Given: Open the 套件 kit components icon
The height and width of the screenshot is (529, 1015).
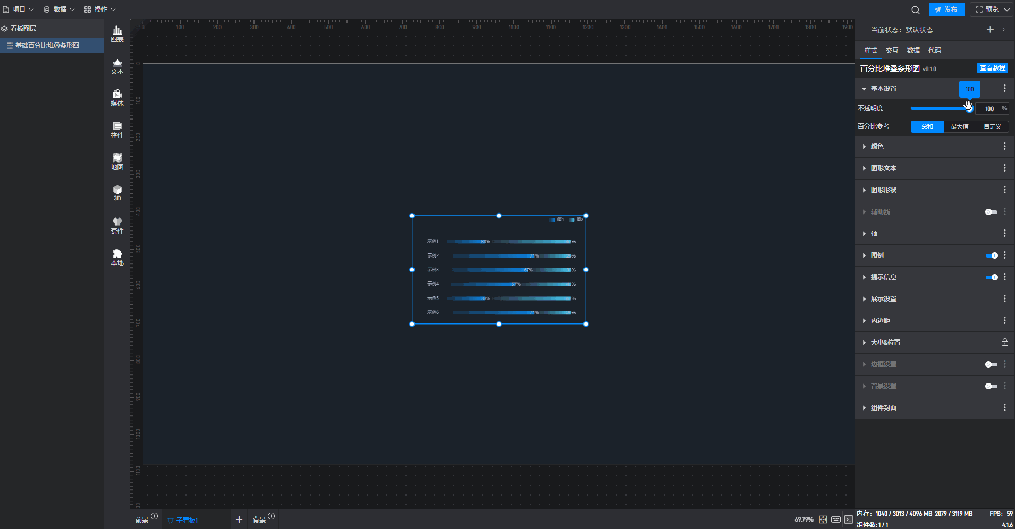Looking at the screenshot, I should point(117,225).
